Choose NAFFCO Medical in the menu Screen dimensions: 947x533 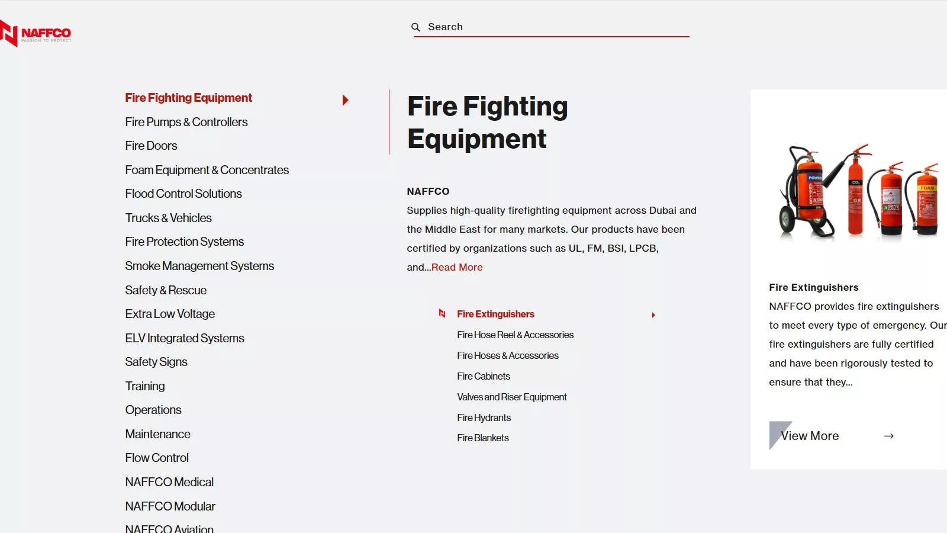tap(169, 482)
